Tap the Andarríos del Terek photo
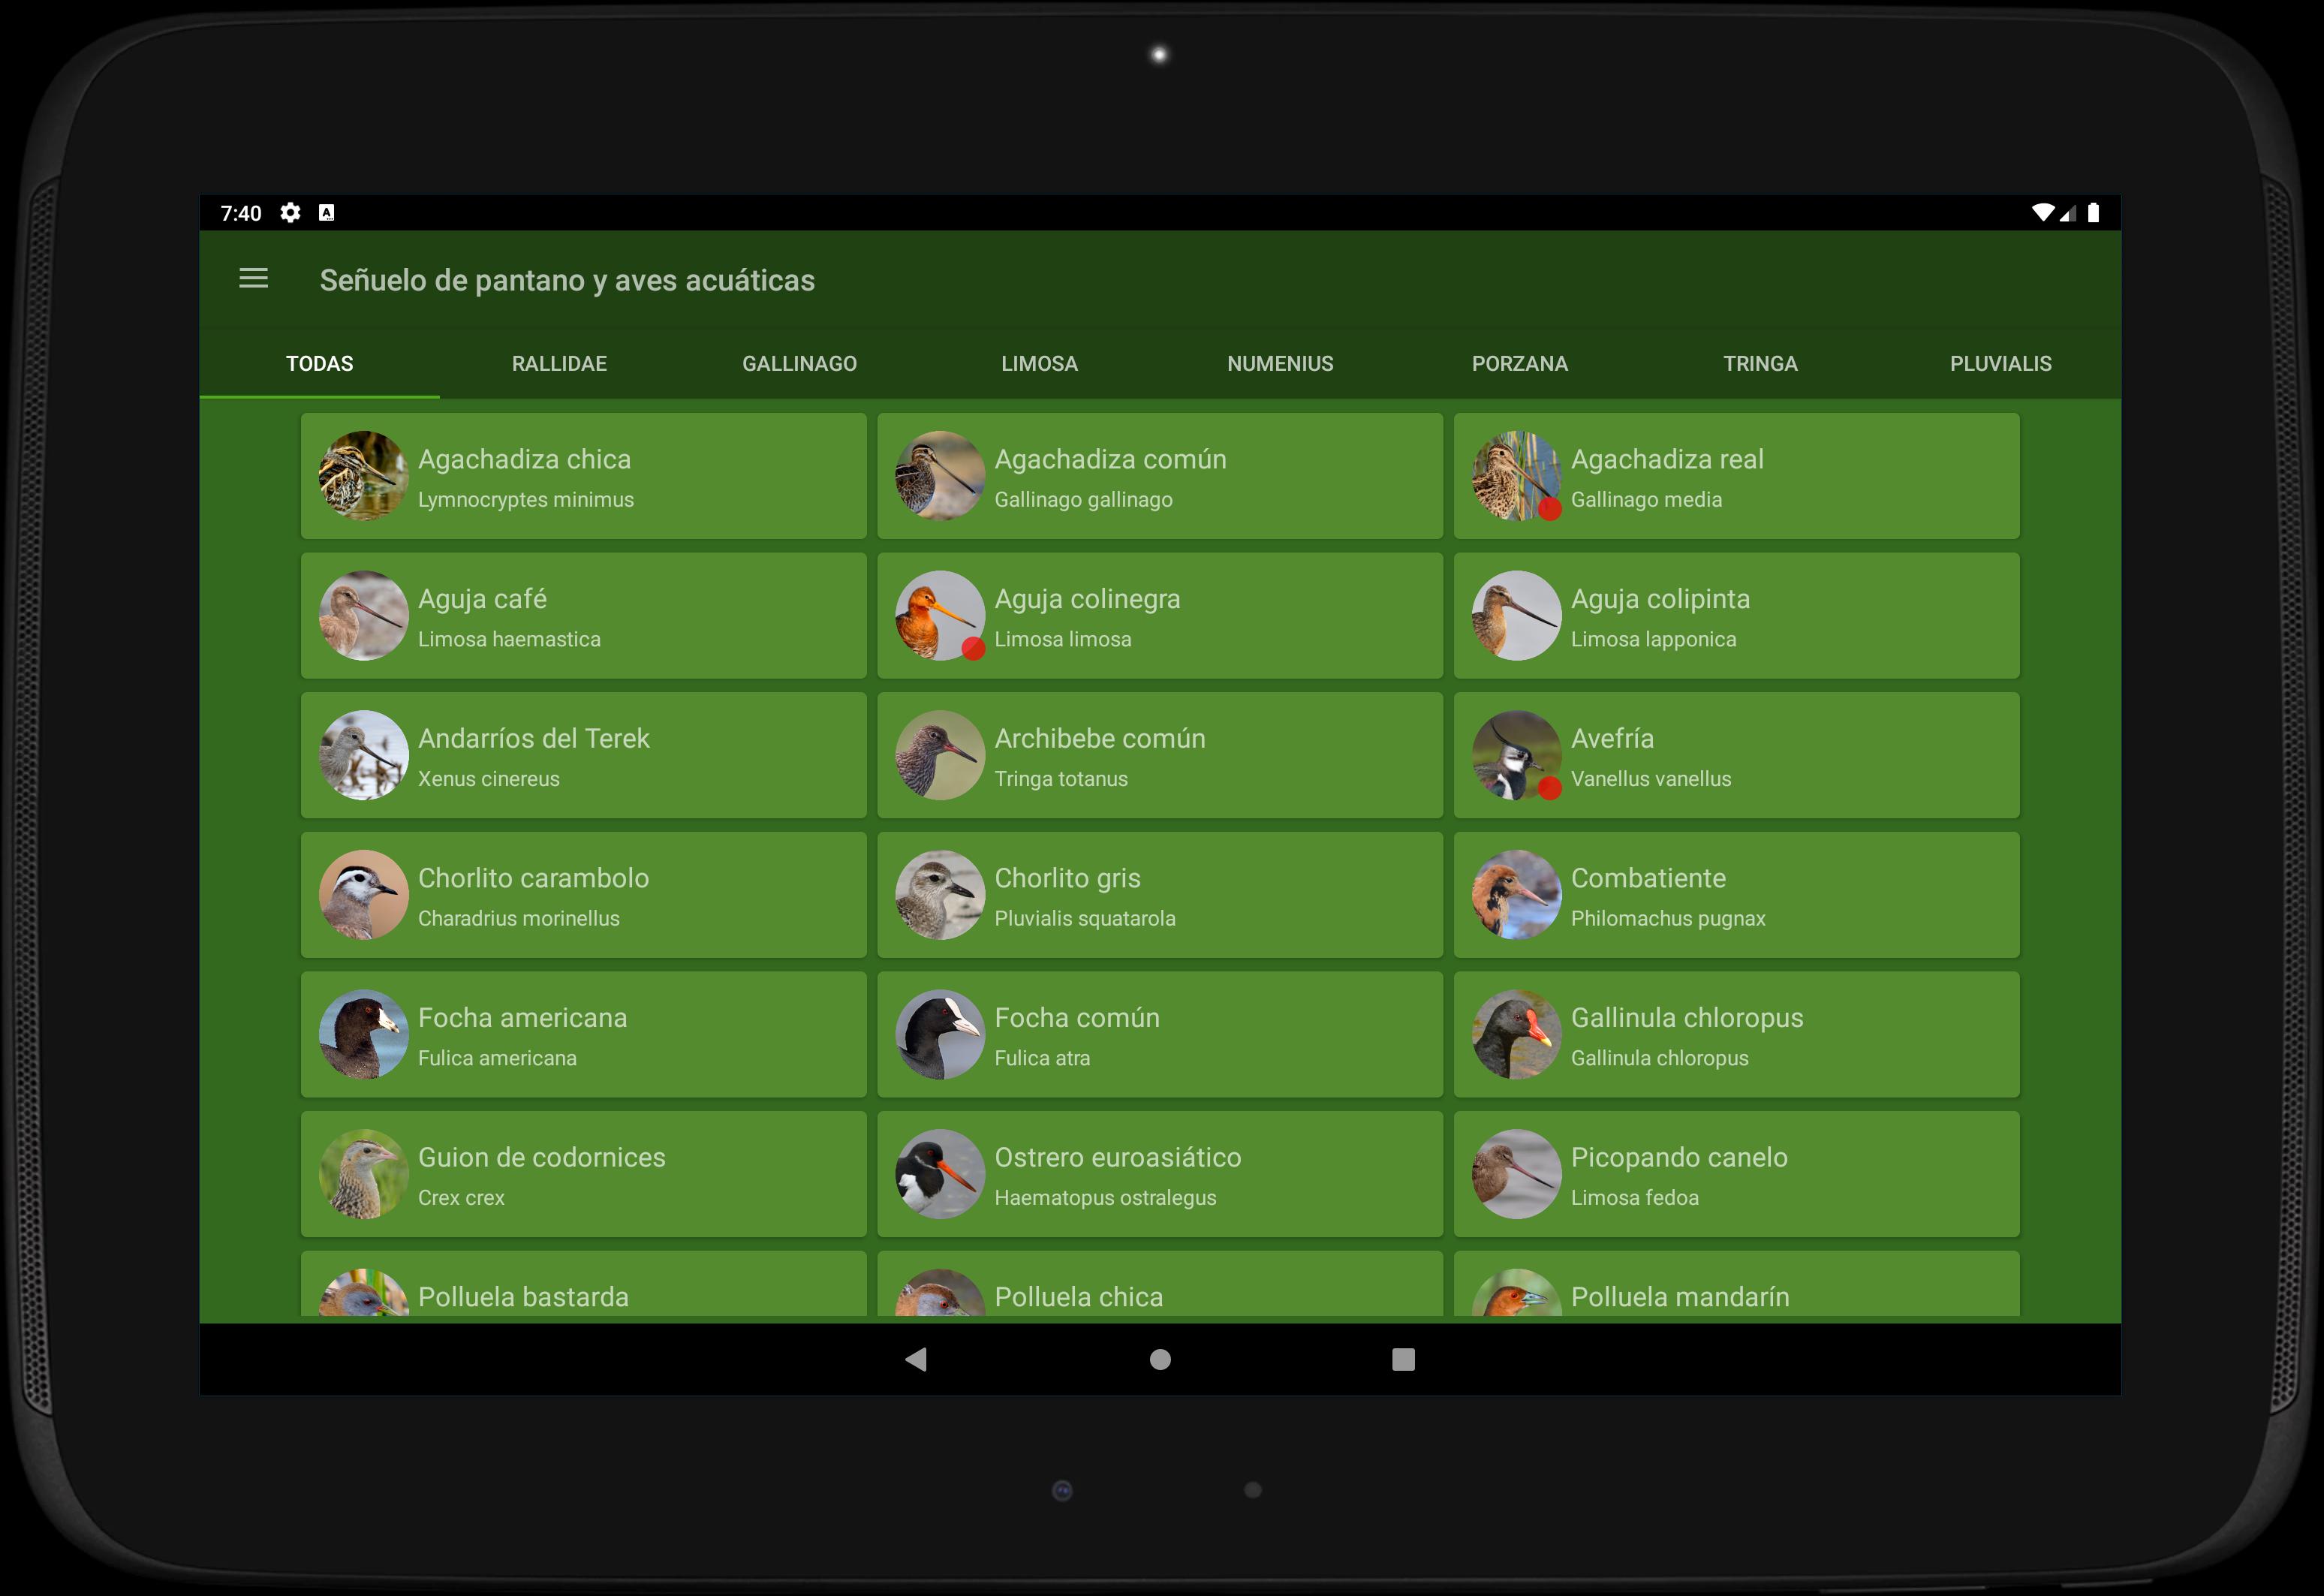This screenshot has height=1596, width=2324. coord(364,755)
